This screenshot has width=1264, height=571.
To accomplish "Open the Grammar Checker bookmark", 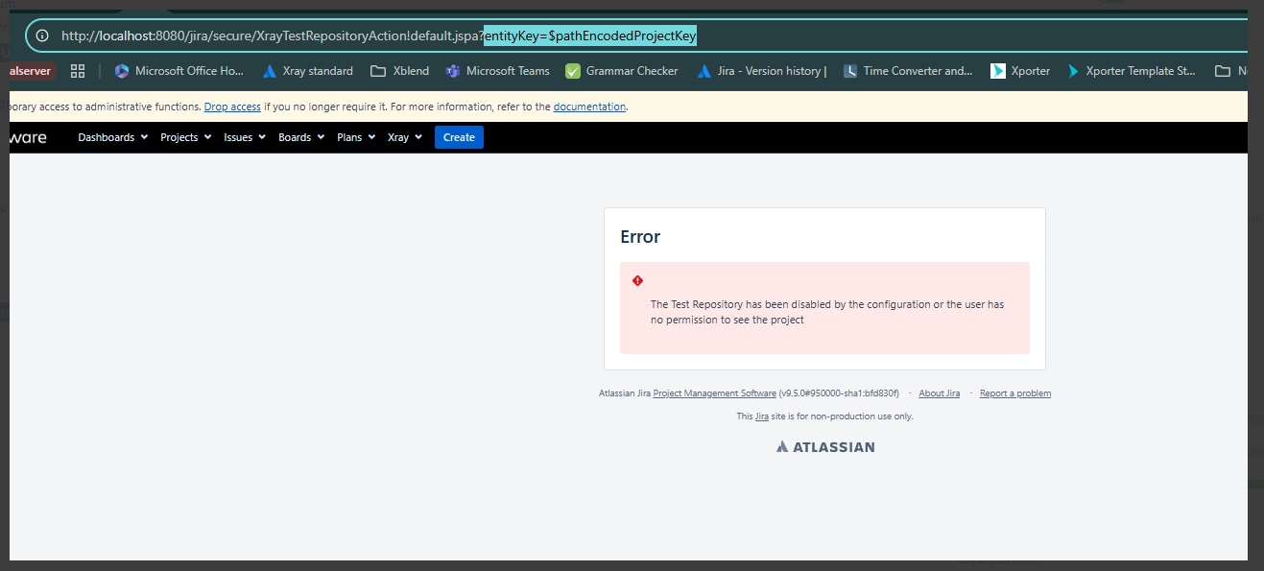I will [x=622, y=71].
